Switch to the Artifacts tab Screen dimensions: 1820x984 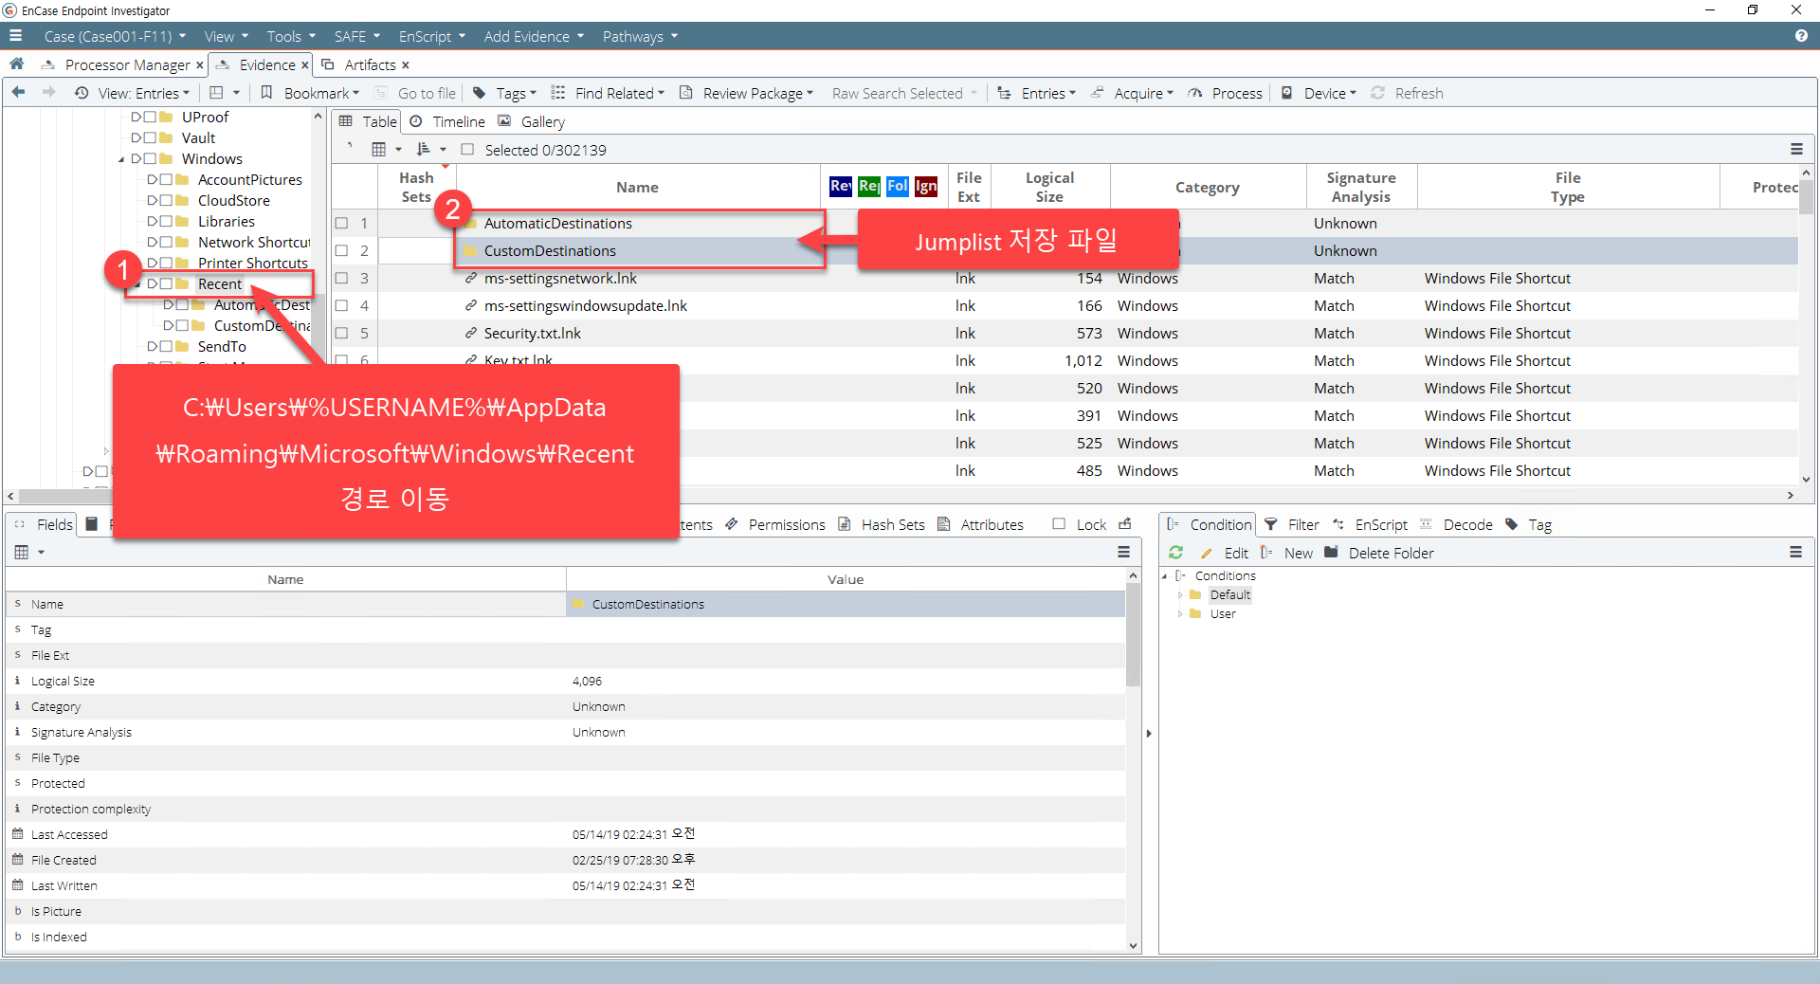tap(370, 64)
